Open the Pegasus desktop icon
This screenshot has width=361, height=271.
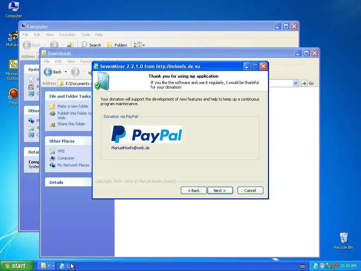click(x=13, y=96)
